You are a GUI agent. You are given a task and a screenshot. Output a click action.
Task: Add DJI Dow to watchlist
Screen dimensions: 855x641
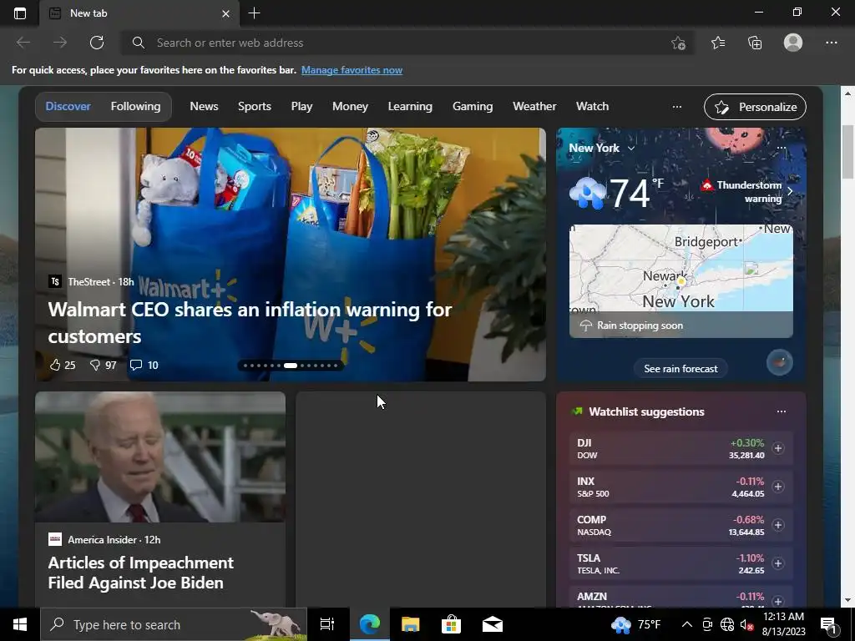coord(778,448)
